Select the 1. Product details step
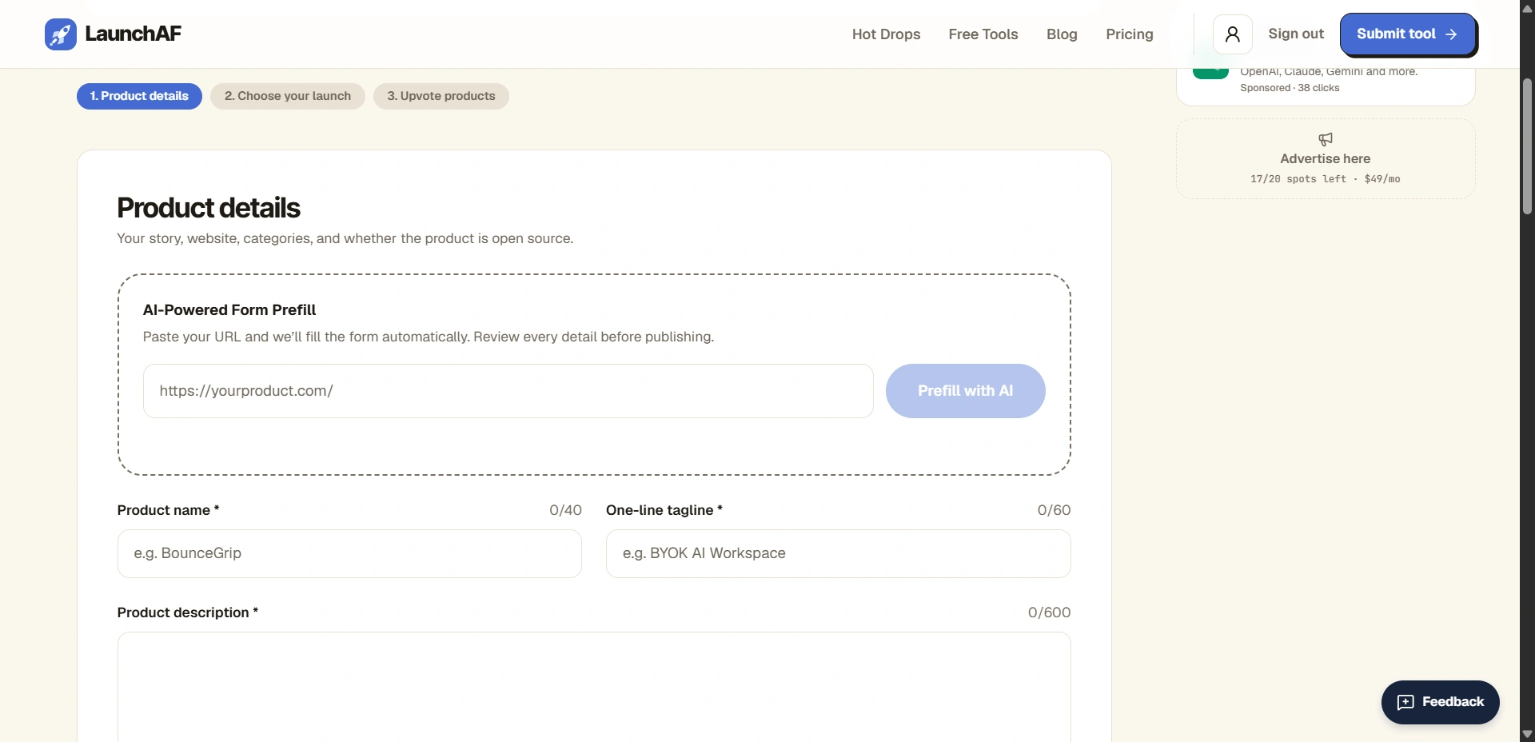This screenshot has height=742, width=1535. coord(139,96)
